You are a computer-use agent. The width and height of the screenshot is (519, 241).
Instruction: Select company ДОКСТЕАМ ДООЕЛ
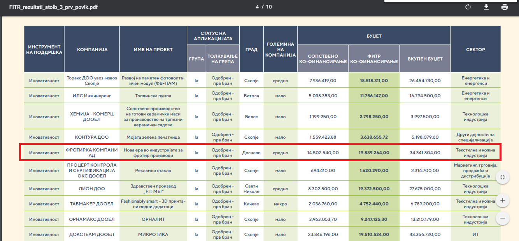click(92, 234)
